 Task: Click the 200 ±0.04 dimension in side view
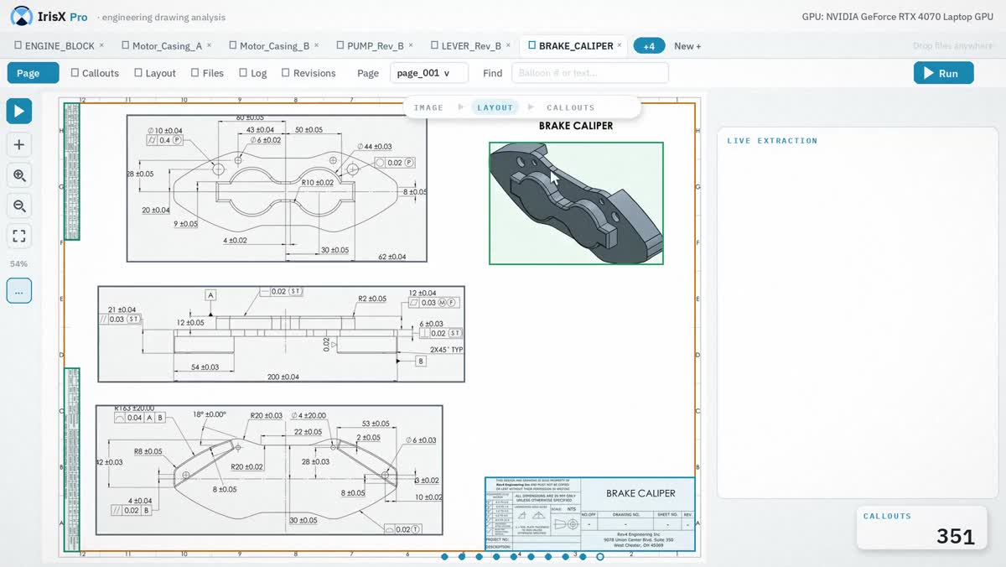coord(283,377)
